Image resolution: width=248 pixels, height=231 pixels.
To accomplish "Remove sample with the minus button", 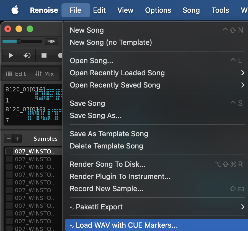I will pyautogui.click(x=9, y=138).
